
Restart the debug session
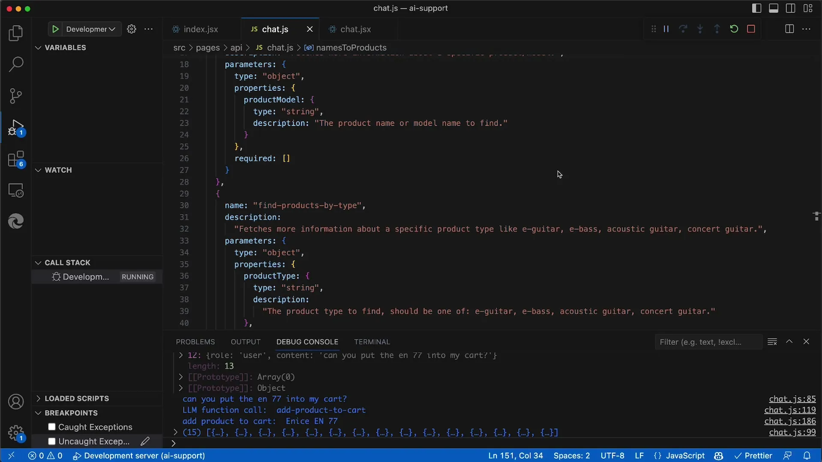[734, 29]
